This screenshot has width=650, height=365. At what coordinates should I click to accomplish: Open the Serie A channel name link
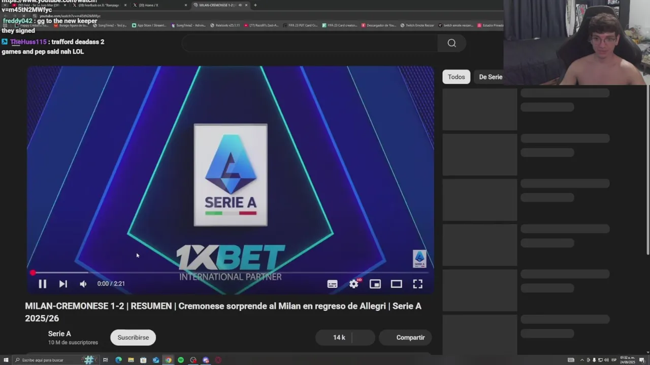pyautogui.click(x=59, y=334)
